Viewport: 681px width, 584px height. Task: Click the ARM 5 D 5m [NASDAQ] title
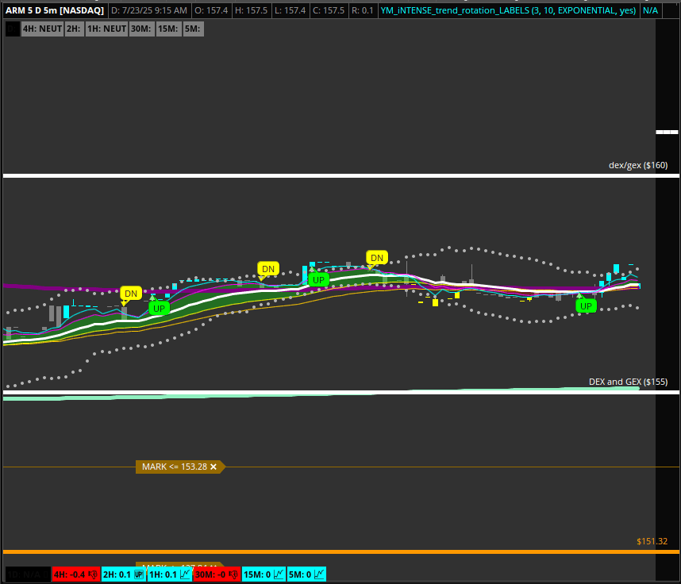[55, 10]
